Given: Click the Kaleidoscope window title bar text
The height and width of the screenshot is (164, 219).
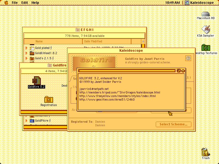Looking at the screenshot, I should [131, 51].
